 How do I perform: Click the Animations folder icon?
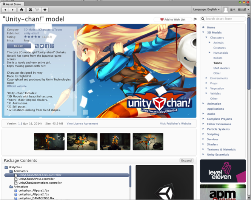coord(11,187)
